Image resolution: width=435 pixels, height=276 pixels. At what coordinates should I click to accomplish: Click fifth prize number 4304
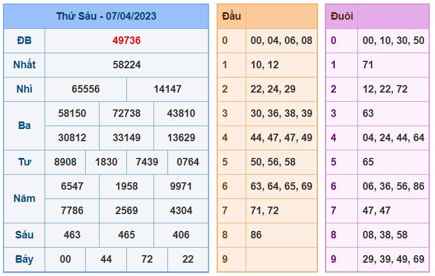point(181,211)
